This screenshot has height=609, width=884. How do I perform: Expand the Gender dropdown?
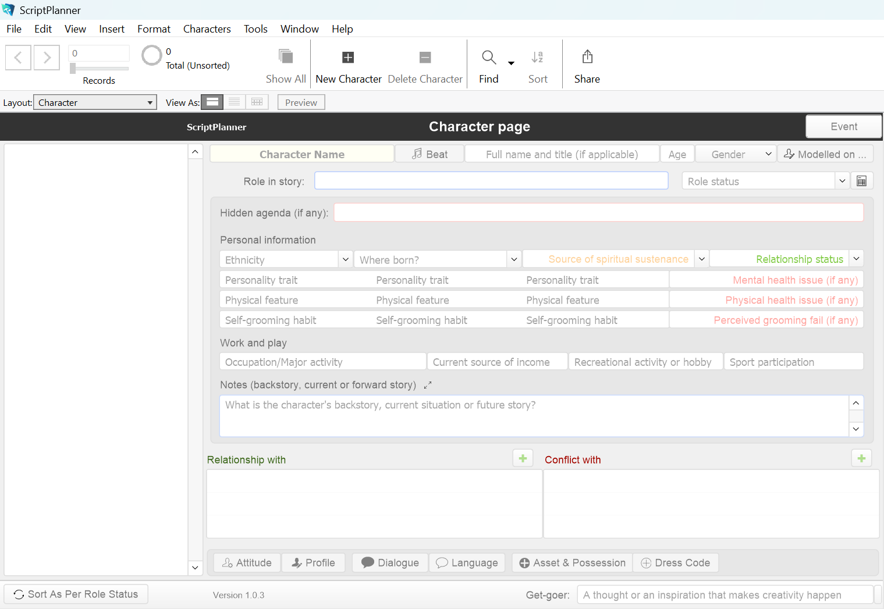[x=768, y=154]
